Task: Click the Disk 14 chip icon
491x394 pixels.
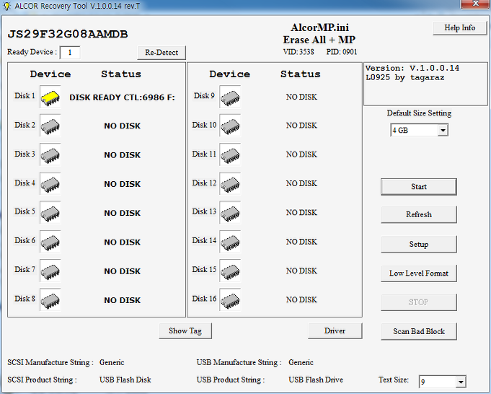Action: coord(230,242)
